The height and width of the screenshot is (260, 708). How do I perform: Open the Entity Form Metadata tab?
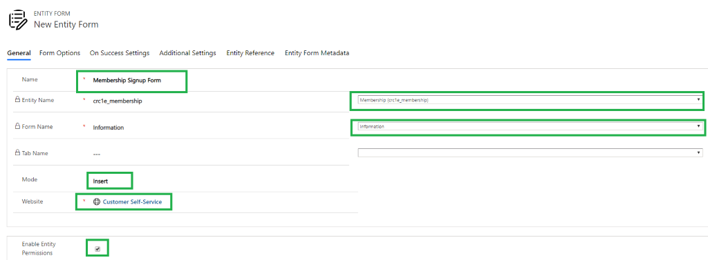click(317, 53)
